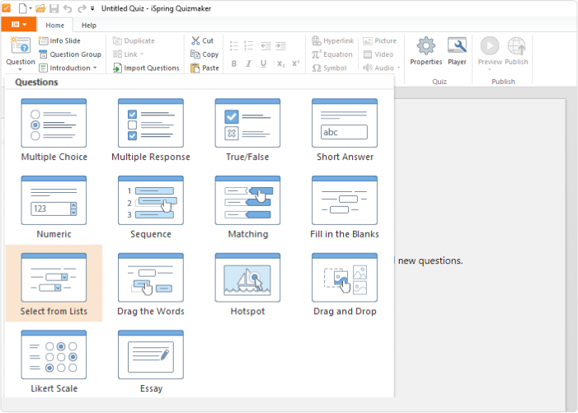578x413 pixels.
Task: Toggle subscript formatting
Action: tap(280, 63)
